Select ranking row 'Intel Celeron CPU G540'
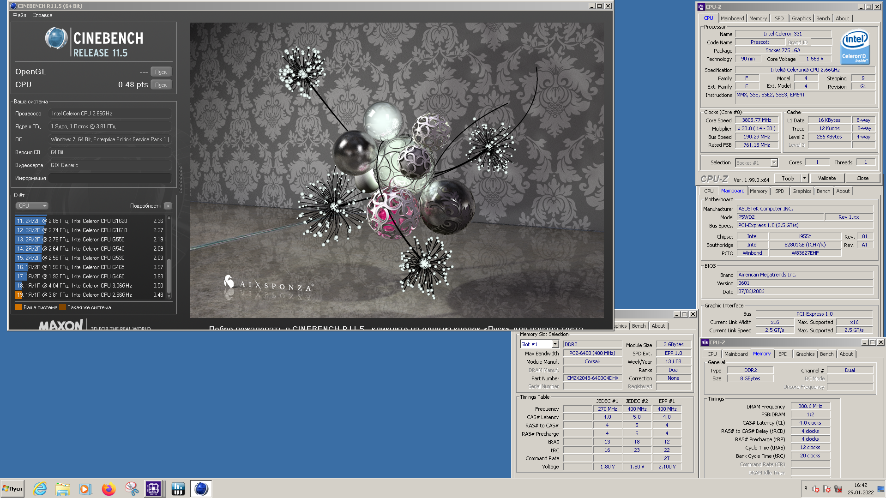 (91, 249)
